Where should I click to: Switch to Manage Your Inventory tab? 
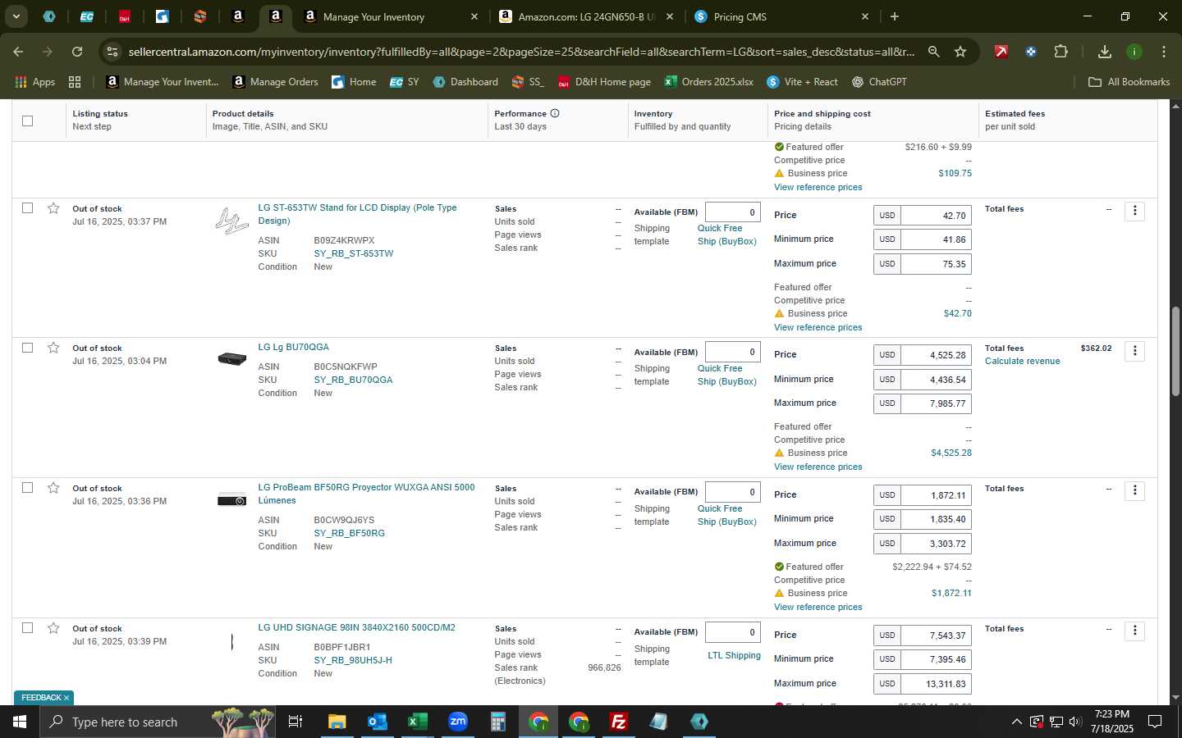[x=391, y=16]
